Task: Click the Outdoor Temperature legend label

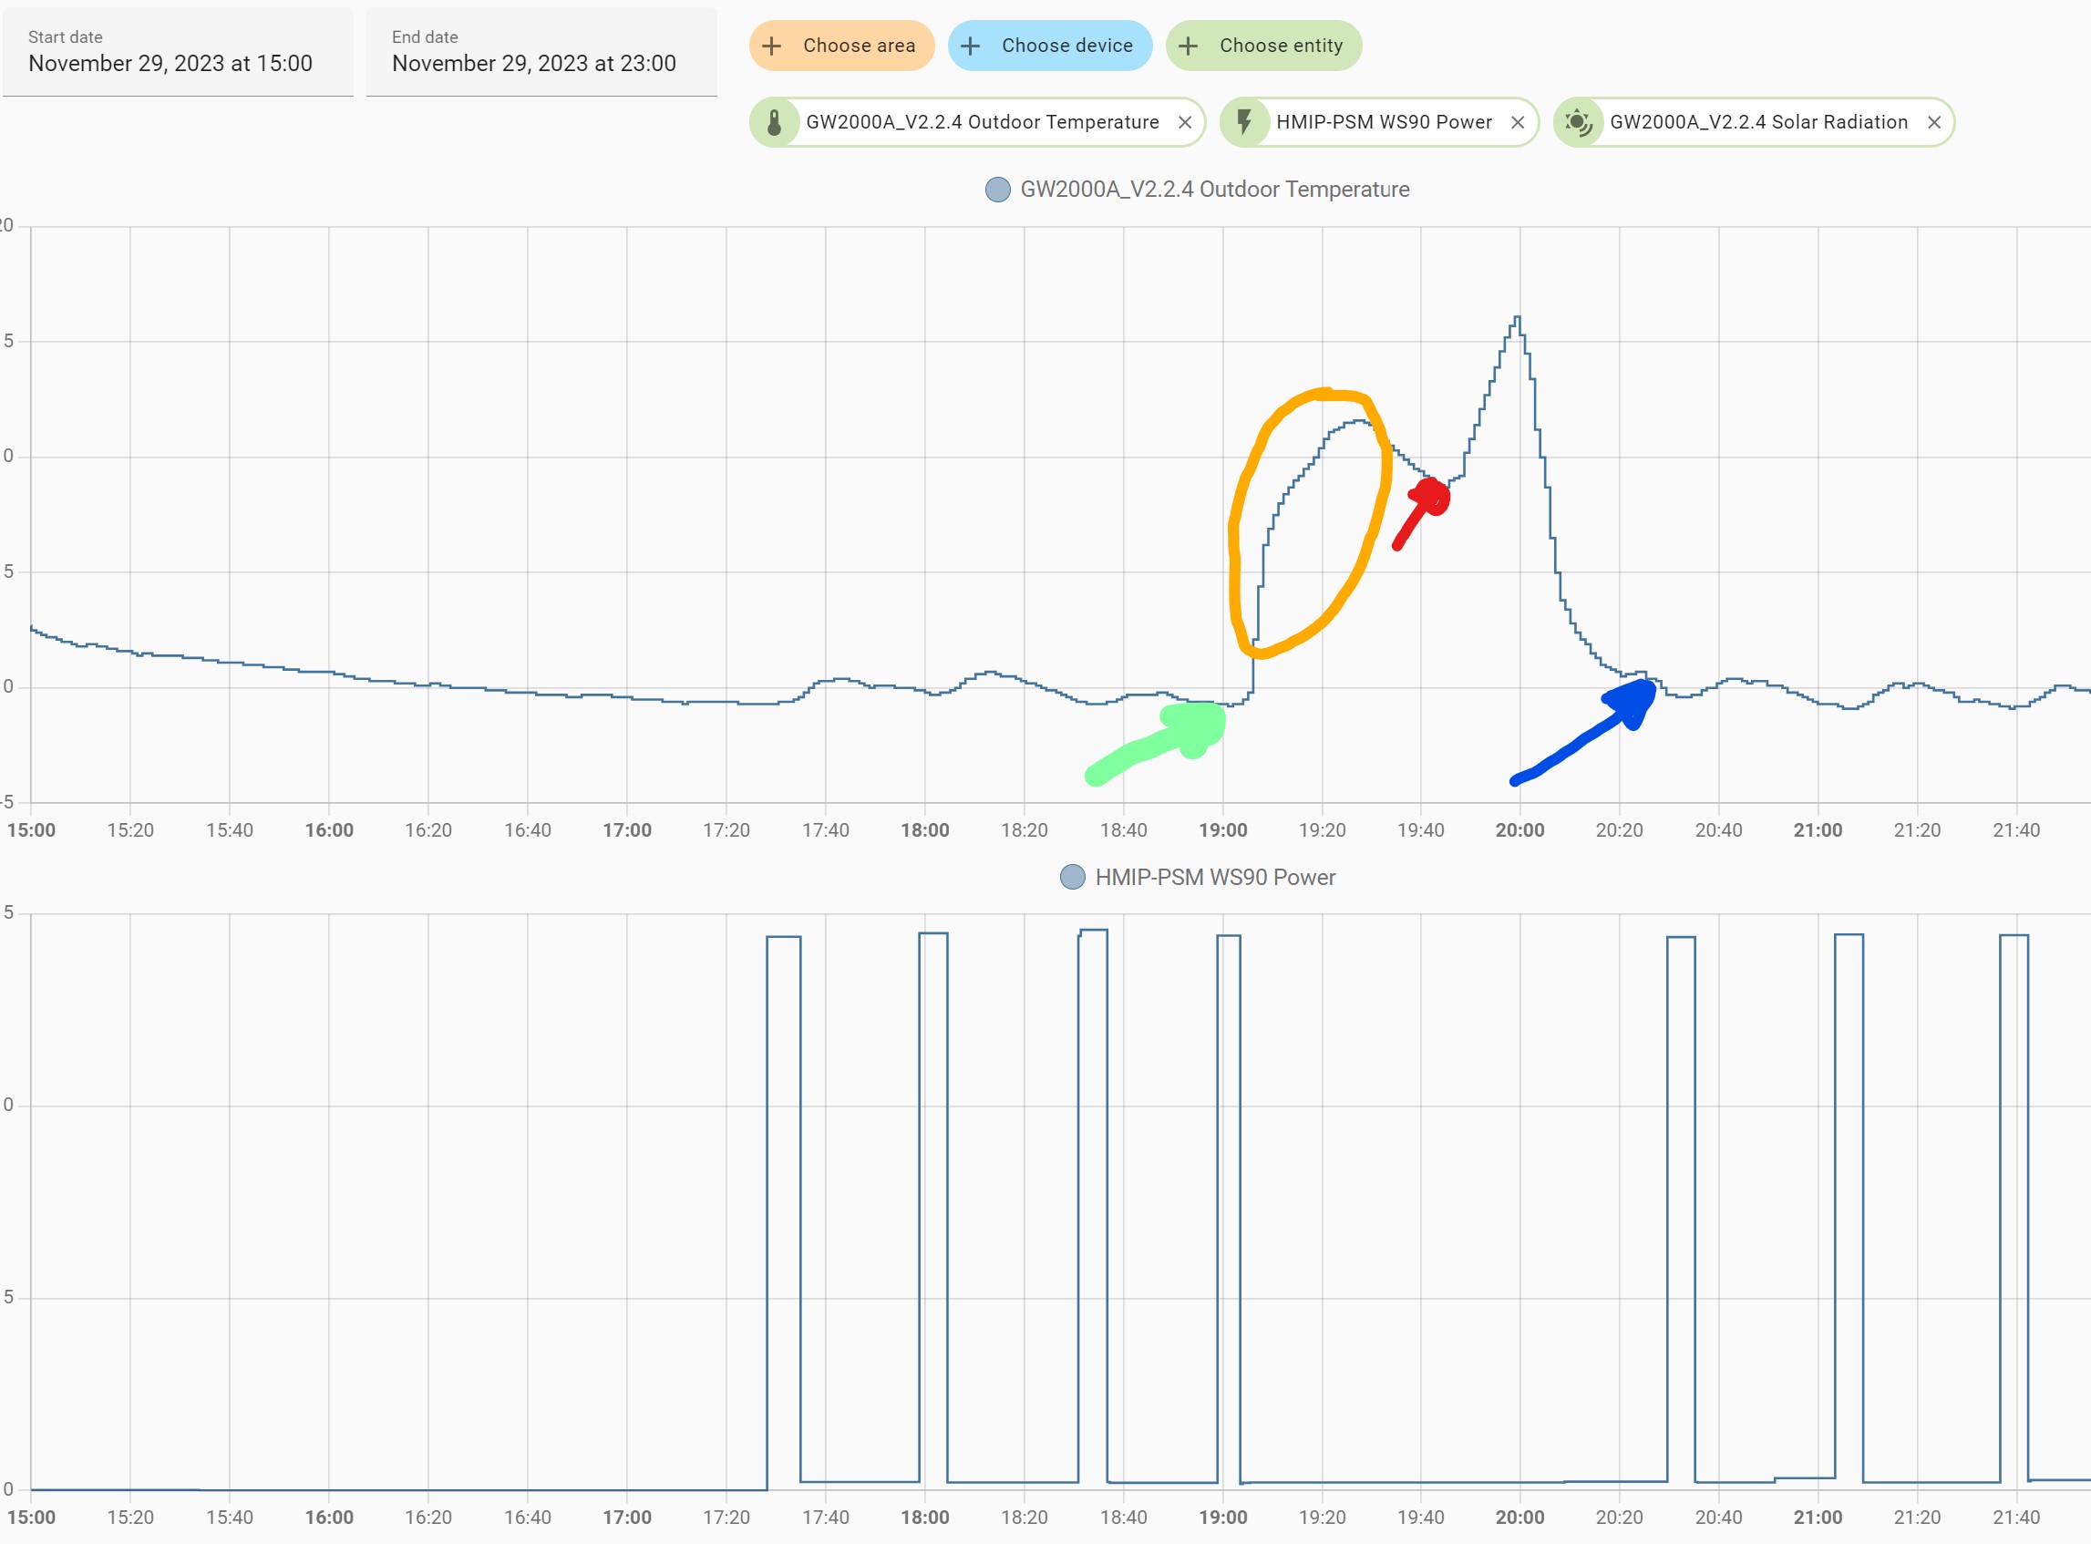Action: (x=1213, y=190)
